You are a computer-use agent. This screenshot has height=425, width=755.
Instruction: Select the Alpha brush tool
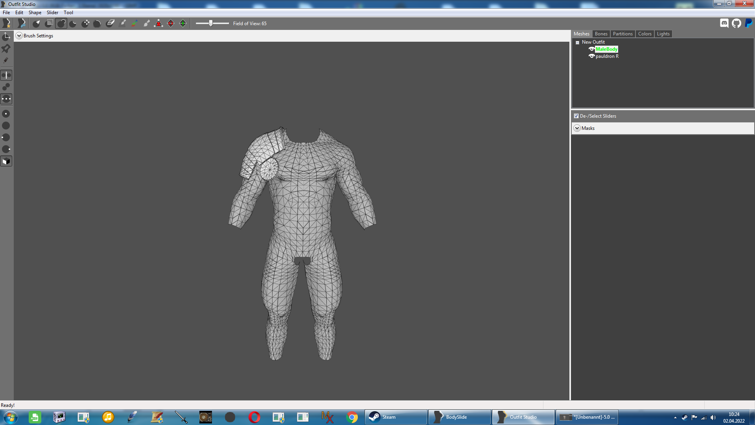coord(147,24)
